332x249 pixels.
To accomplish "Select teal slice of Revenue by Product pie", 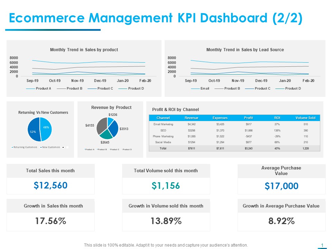I will click(106, 134).
